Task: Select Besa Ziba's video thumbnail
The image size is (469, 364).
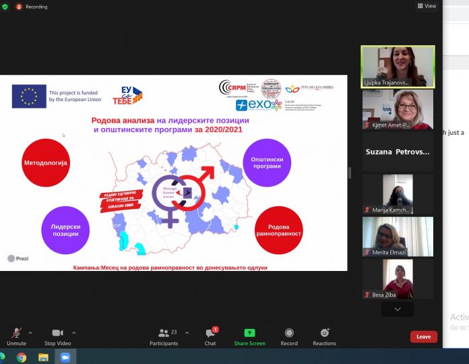Action: tap(398, 279)
